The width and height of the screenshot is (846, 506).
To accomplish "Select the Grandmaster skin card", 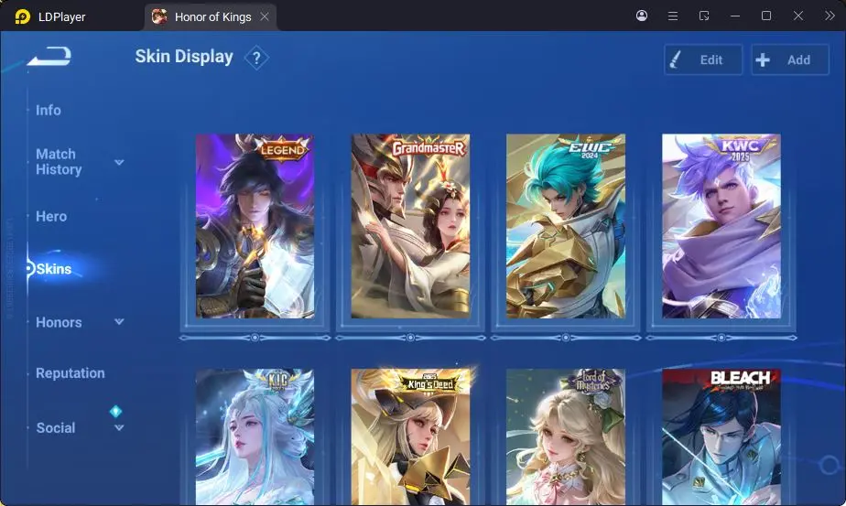I will click(410, 226).
